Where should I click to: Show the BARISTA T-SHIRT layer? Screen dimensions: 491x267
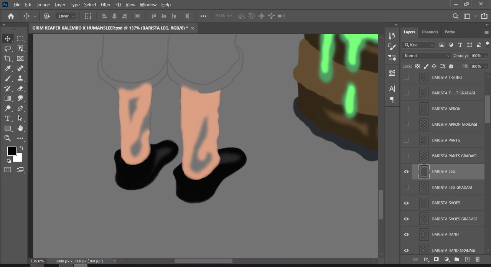(406, 77)
